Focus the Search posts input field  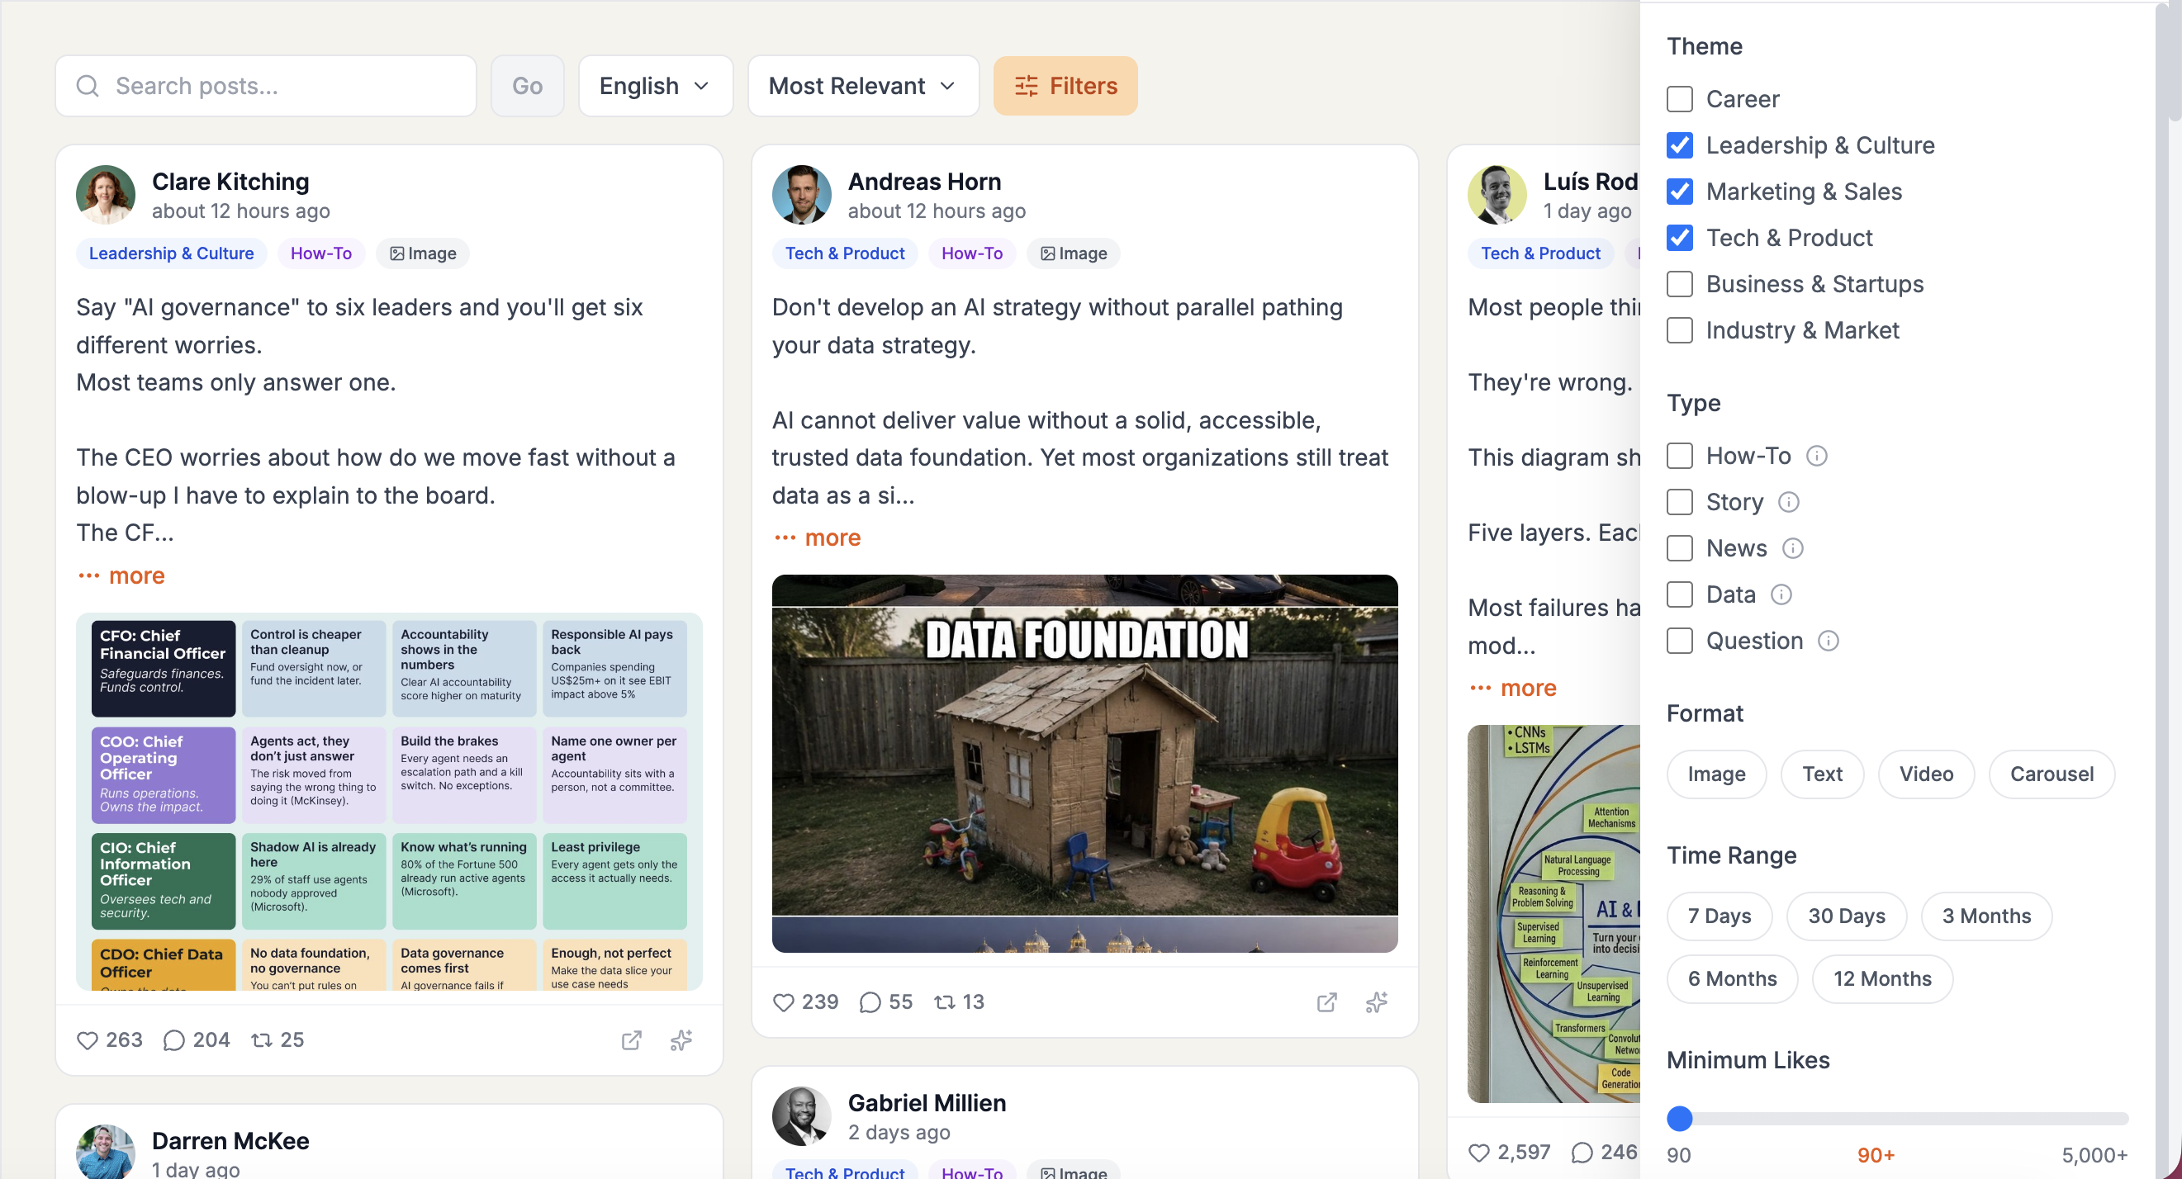266,86
